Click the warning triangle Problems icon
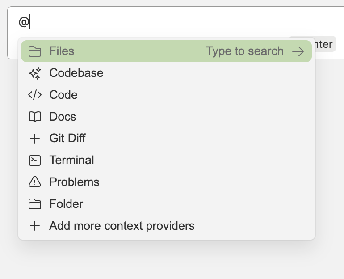 tap(34, 182)
